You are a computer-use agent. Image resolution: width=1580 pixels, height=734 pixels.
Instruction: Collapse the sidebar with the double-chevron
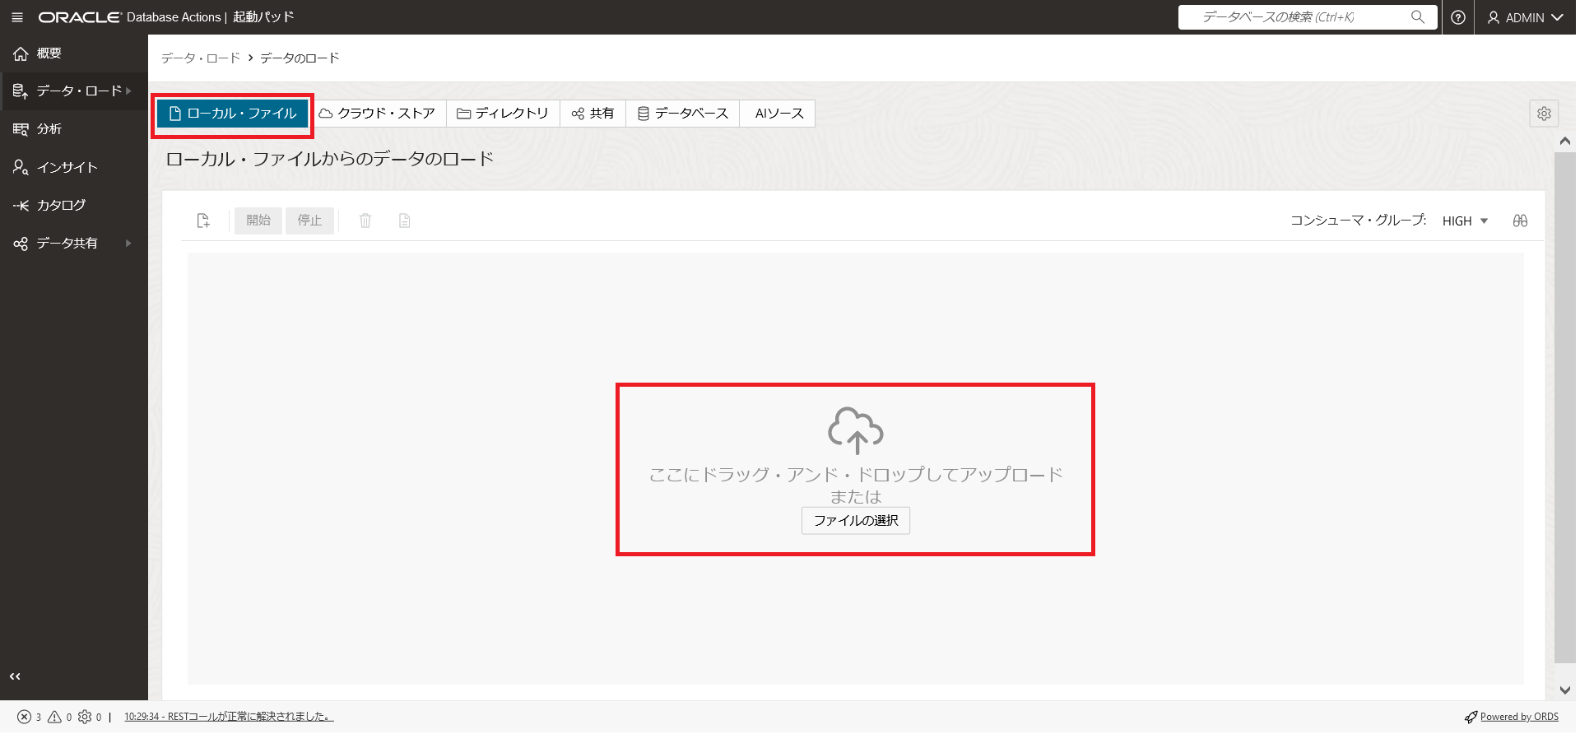(x=15, y=676)
